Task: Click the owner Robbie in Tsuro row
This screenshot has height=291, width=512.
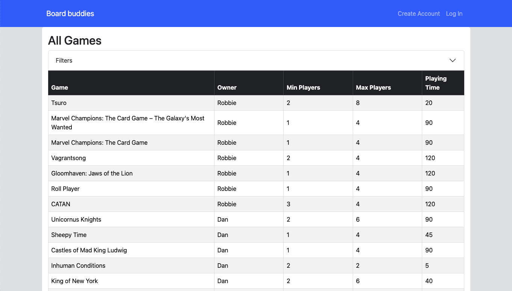Action: (x=227, y=103)
